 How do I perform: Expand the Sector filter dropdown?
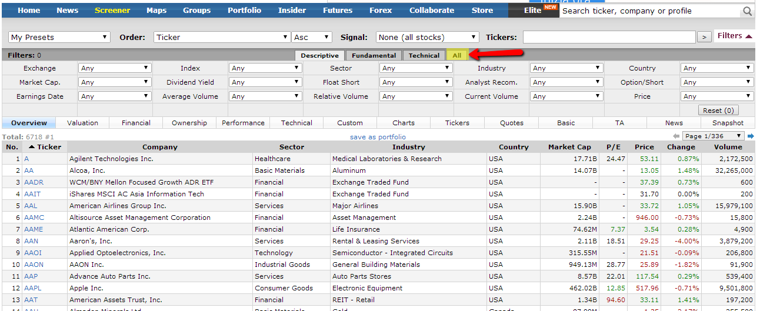click(416, 68)
